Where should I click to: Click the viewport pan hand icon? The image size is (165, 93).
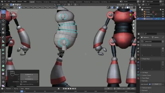coord(134,25)
